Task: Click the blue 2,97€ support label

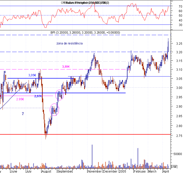Action: click(x=38, y=96)
